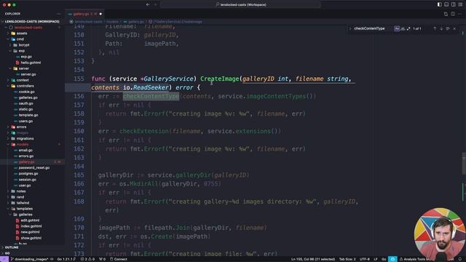Image resolution: width=466 pixels, height=262 pixels.
Task: Expand the bcrypt folder
Action: 24,45
